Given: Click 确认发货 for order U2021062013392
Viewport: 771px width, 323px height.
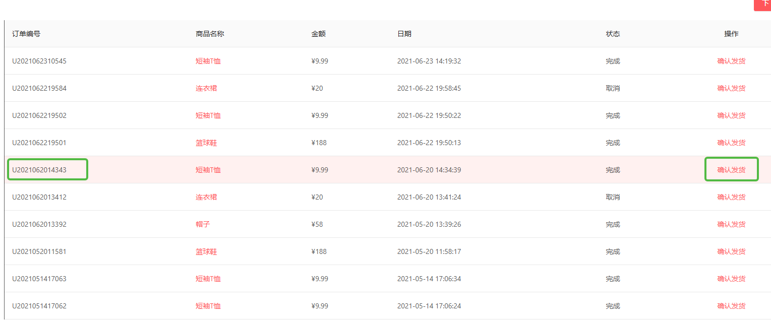Looking at the screenshot, I should point(731,224).
